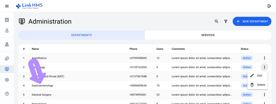Open the three-dot menu for General Surgery

(264, 95)
